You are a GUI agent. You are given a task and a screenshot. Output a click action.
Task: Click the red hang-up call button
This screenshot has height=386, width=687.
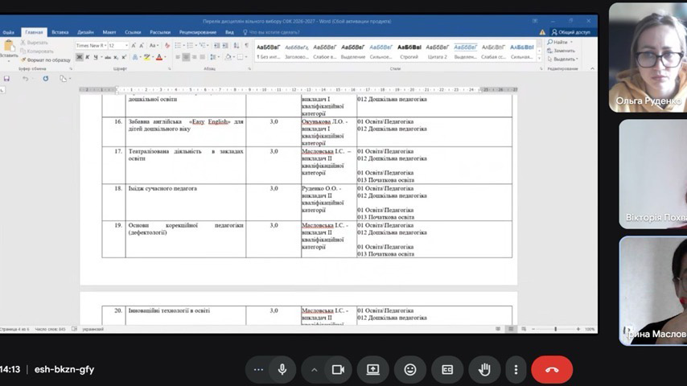point(552,369)
